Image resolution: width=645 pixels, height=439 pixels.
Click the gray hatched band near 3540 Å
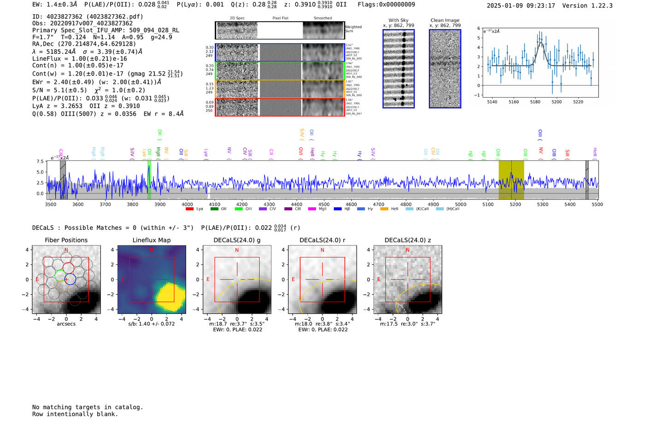click(x=63, y=180)
